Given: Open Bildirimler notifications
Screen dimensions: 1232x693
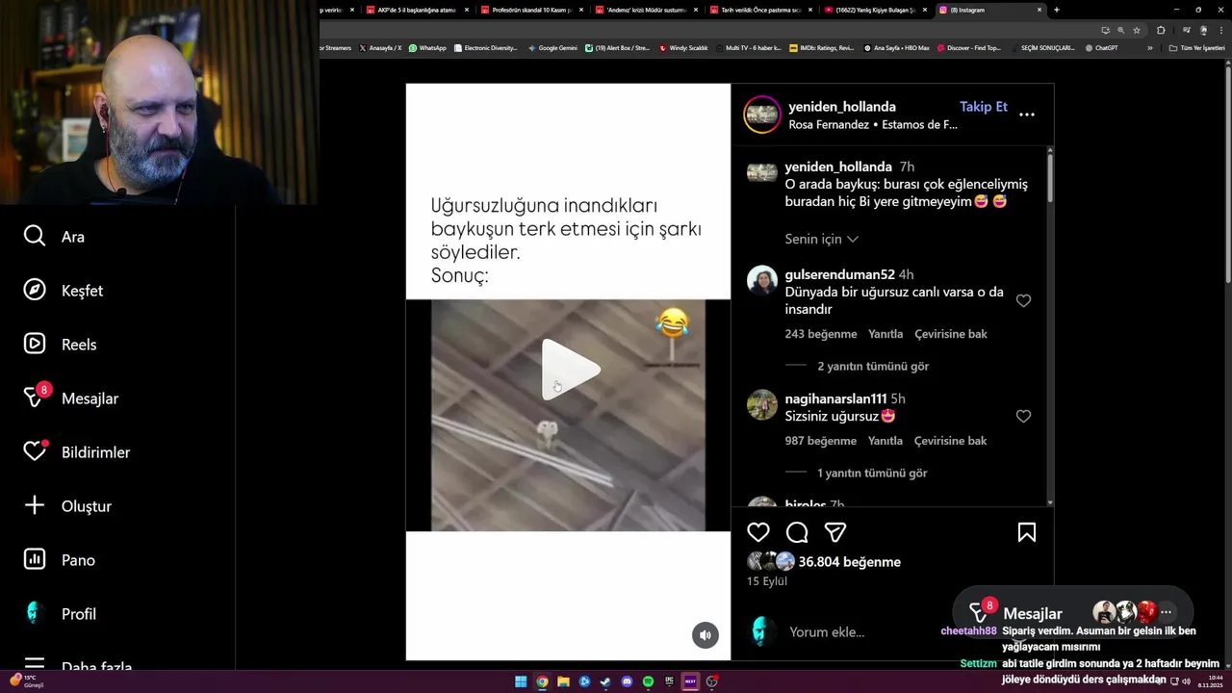Looking at the screenshot, I should point(76,452).
